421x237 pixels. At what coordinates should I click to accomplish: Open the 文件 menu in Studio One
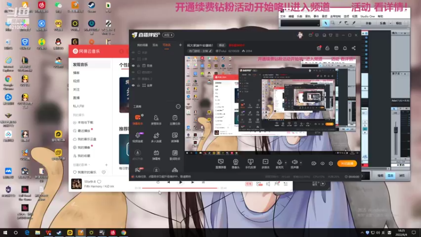click(283, 16)
